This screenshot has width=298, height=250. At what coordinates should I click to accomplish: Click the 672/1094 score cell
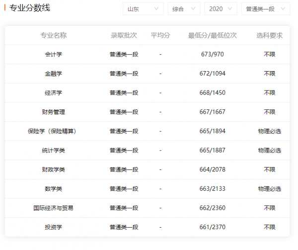[212, 74]
